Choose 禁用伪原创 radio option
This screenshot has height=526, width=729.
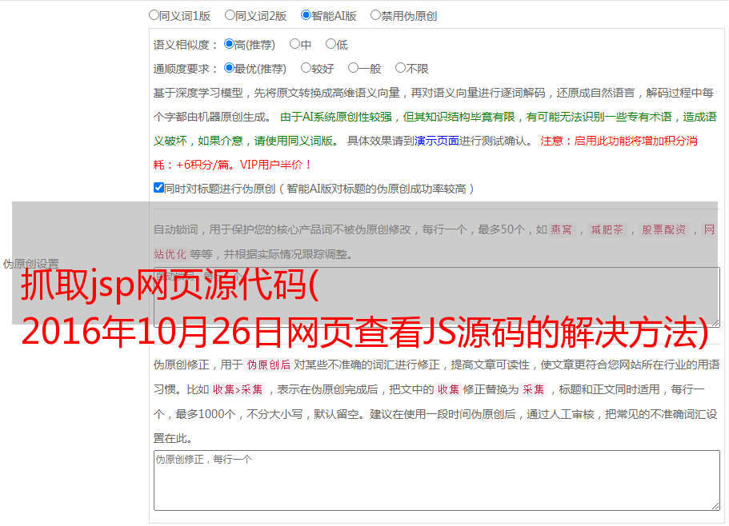coord(375,15)
